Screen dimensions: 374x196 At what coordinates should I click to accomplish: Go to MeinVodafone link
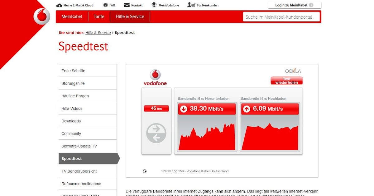pyautogui.click(x=169, y=5)
